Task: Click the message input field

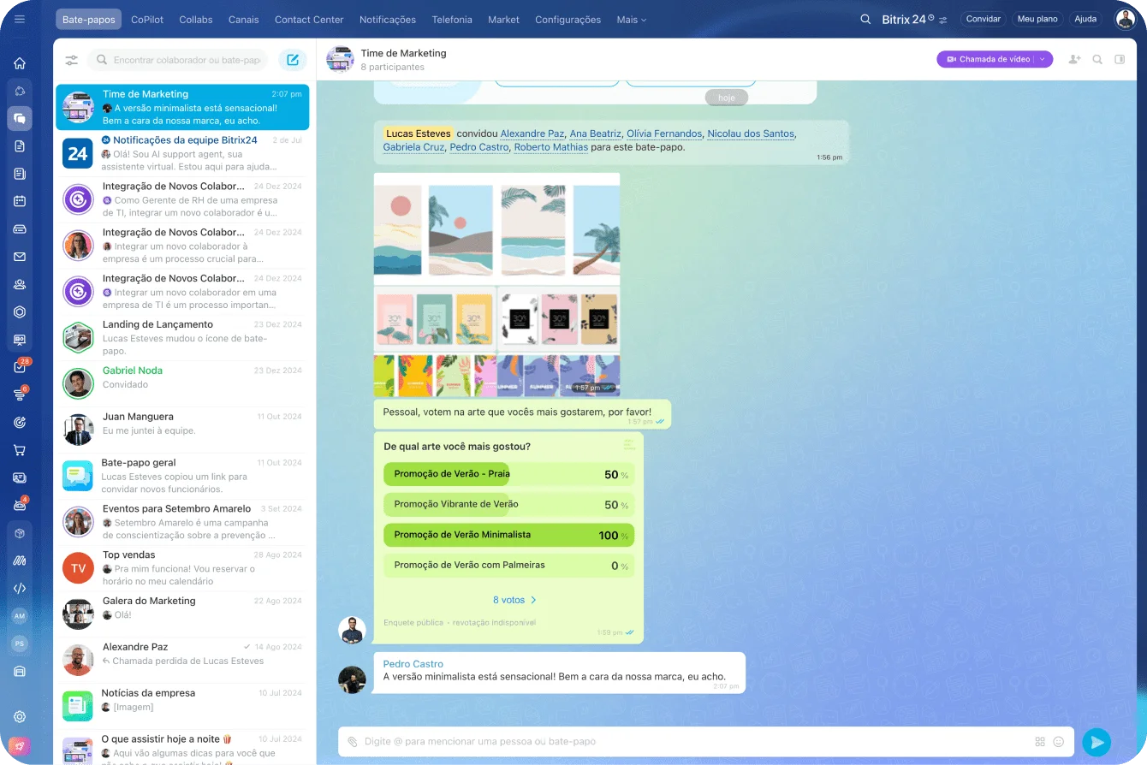Action: [x=599, y=741]
